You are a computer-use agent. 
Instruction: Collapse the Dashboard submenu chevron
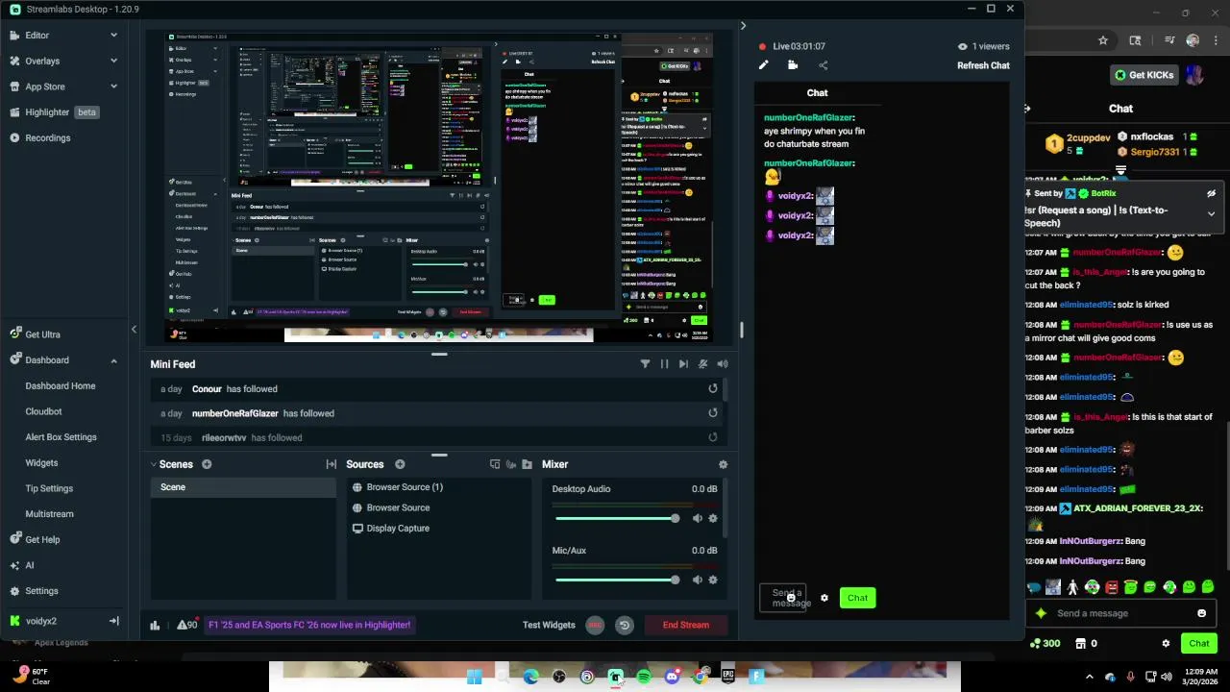coord(113,360)
